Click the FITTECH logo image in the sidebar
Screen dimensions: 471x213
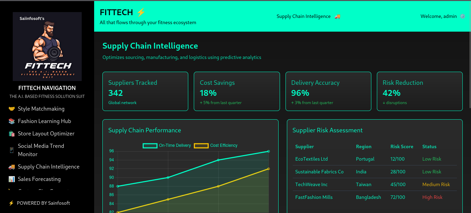pos(47,47)
